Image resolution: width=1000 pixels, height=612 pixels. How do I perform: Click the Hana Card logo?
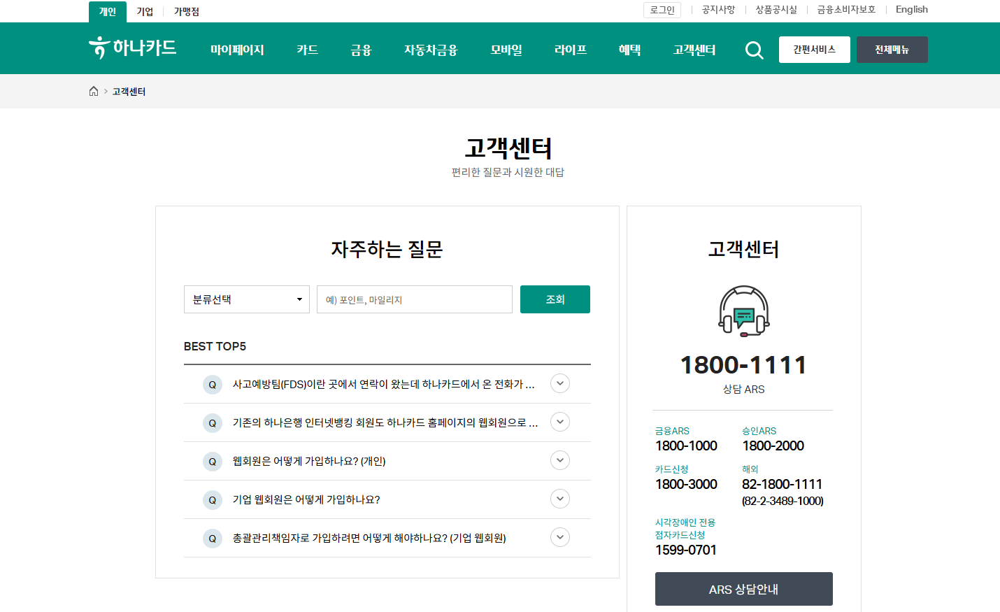133,48
